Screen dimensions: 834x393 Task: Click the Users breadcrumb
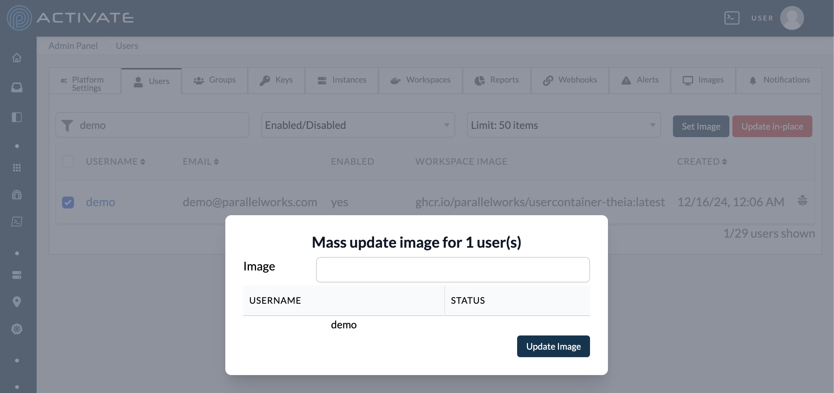pyautogui.click(x=127, y=46)
